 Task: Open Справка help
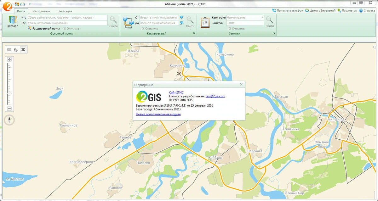click(367, 10)
